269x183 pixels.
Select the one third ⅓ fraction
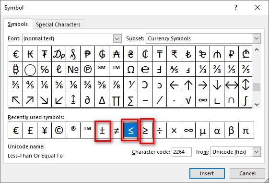(203, 69)
